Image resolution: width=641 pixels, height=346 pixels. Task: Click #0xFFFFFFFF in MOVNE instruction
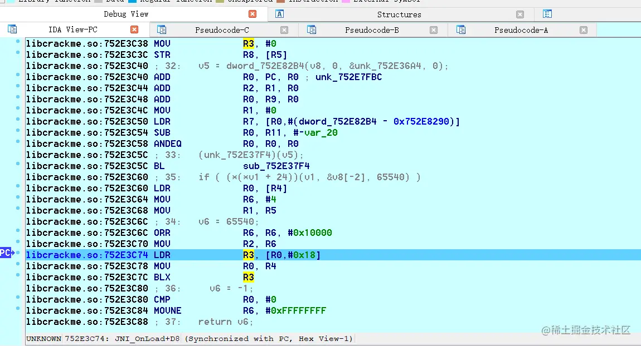coord(295,311)
